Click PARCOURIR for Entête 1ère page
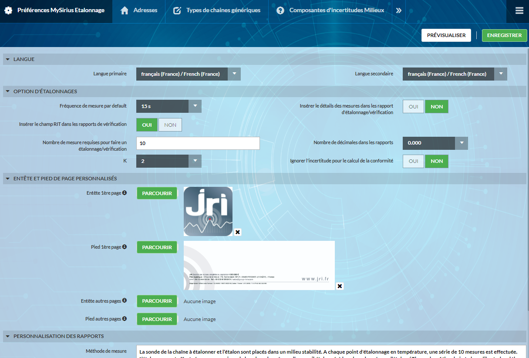 [x=157, y=193]
